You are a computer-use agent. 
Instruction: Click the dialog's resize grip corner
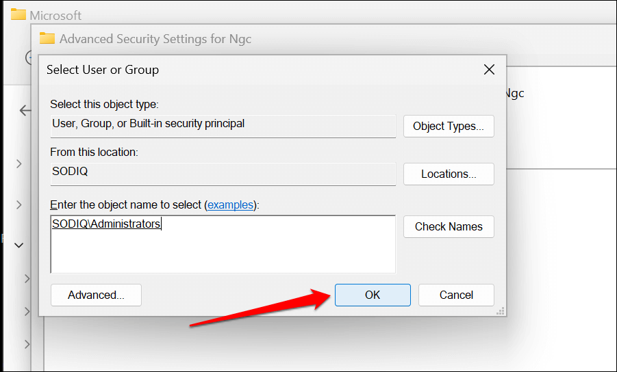pyautogui.click(x=501, y=310)
